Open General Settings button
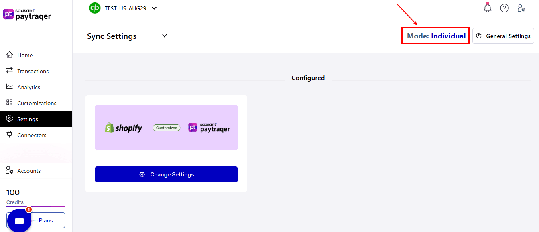 point(503,36)
